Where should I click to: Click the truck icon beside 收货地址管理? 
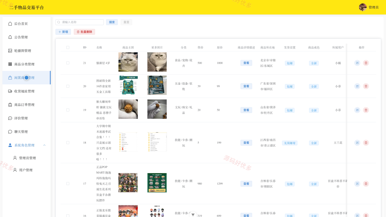tap(10, 91)
